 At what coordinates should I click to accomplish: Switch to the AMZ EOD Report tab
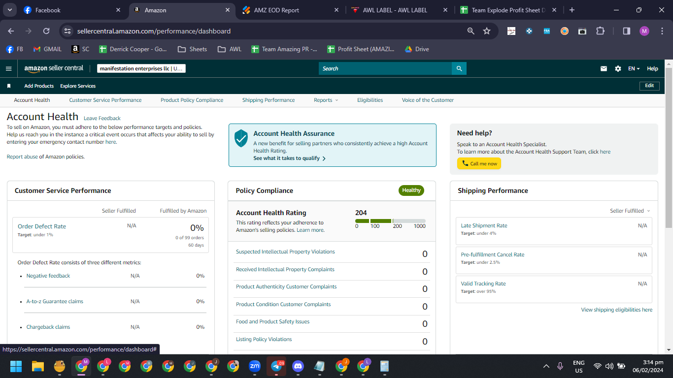292,10
